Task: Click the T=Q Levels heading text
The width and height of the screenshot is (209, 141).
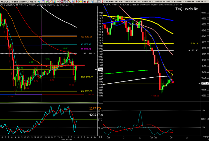Action: tap(187, 9)
